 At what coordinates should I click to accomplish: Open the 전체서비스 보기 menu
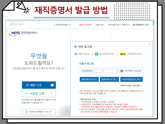coord(141,25)
